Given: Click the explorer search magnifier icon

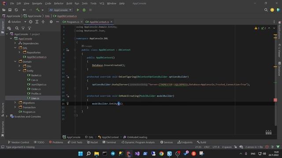Looking at the screenshot, I should (x=17, y=28).
